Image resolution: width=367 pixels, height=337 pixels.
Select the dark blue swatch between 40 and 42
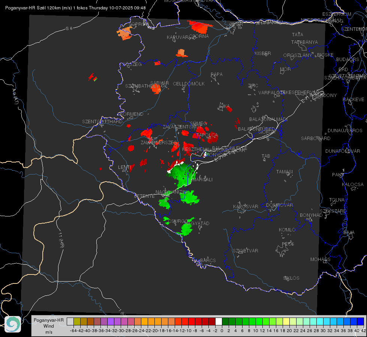coord(361,321)
